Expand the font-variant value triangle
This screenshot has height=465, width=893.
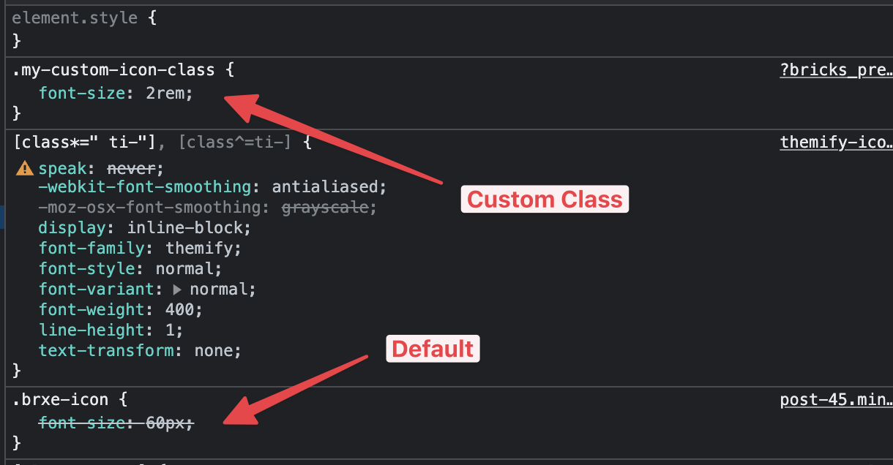coord(176,290)
